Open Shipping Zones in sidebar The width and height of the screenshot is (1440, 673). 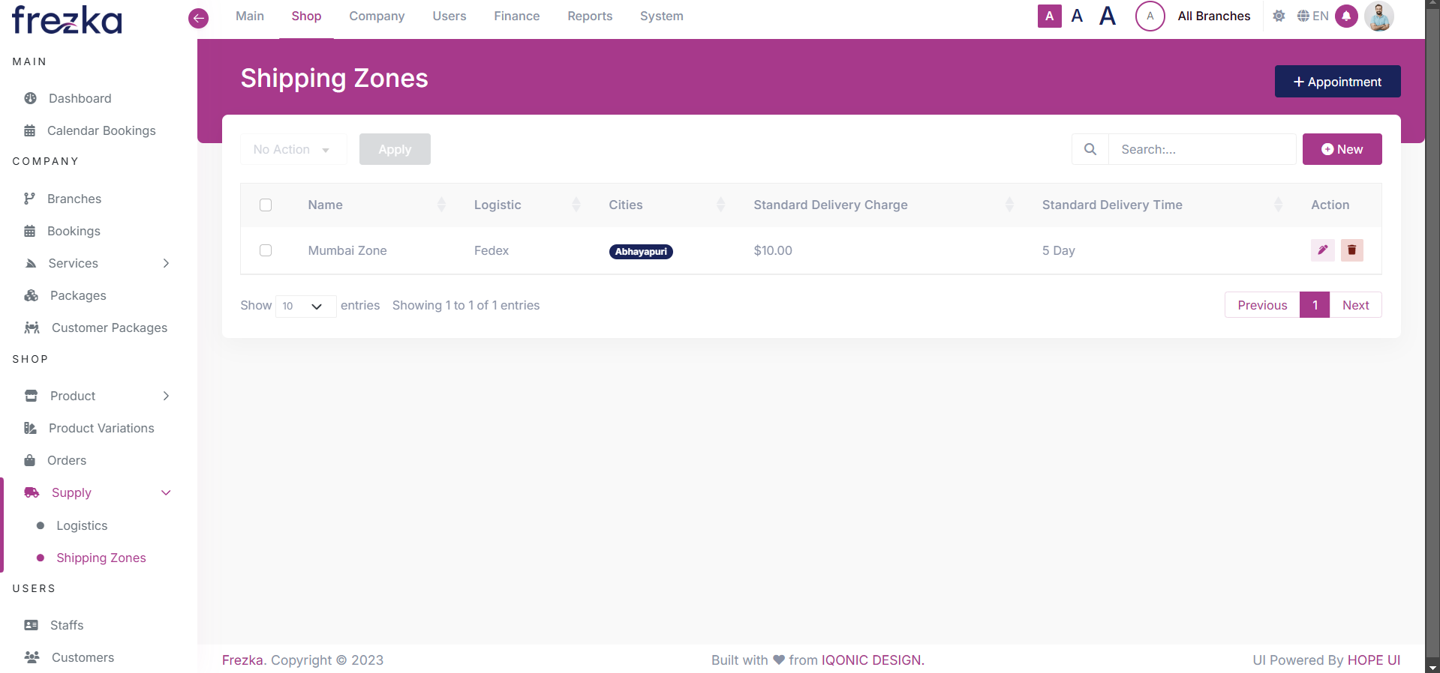(x=101, y=558)
